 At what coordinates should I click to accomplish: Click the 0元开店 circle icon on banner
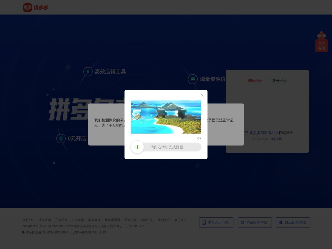click(61, 139)
